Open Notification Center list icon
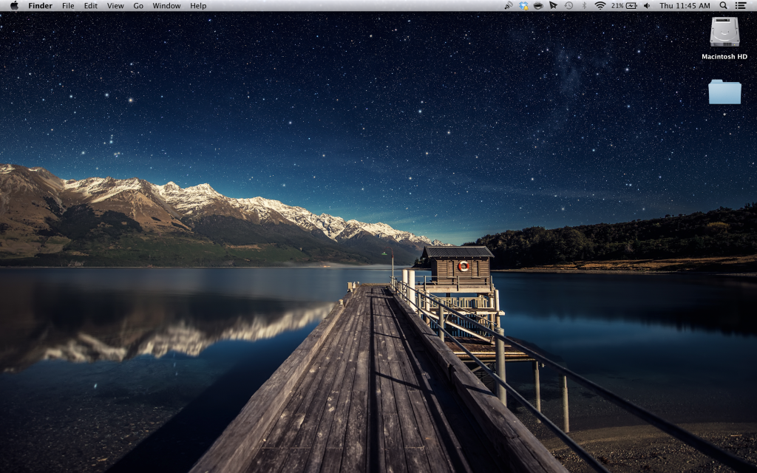The width and height of the screenshot is (757, 473). [740, 6]
